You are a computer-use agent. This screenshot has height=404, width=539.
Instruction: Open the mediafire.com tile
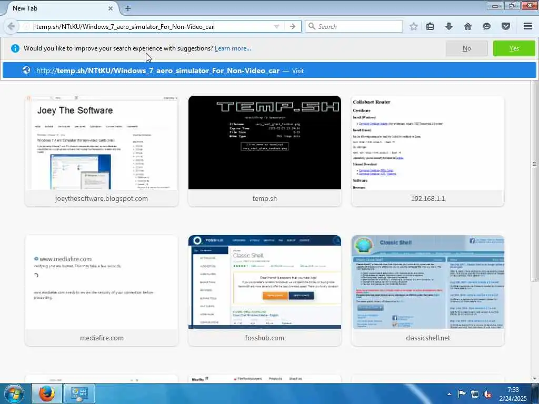102,290
